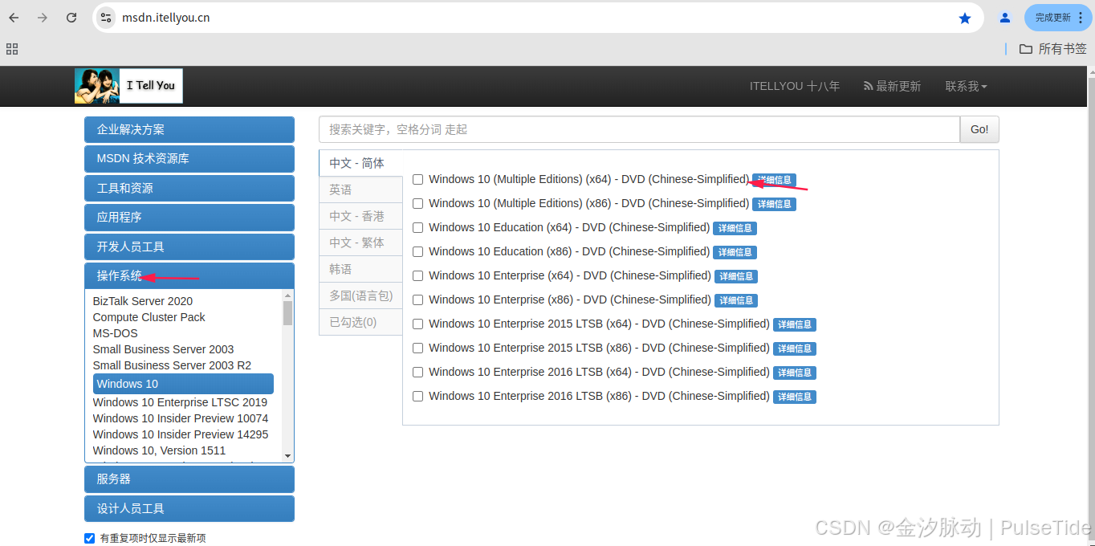Switch to 中文 - 繁体 tab
1095x546 pixels.
[360, 242]
